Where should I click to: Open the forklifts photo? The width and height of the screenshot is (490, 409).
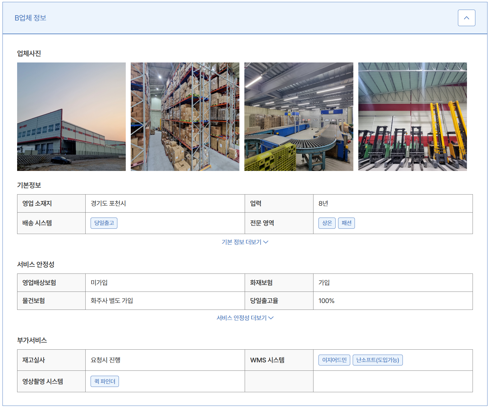tap(412, 117)
